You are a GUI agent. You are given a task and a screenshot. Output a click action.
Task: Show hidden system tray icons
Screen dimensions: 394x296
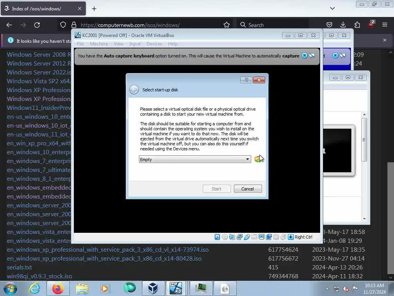[327, 289]
